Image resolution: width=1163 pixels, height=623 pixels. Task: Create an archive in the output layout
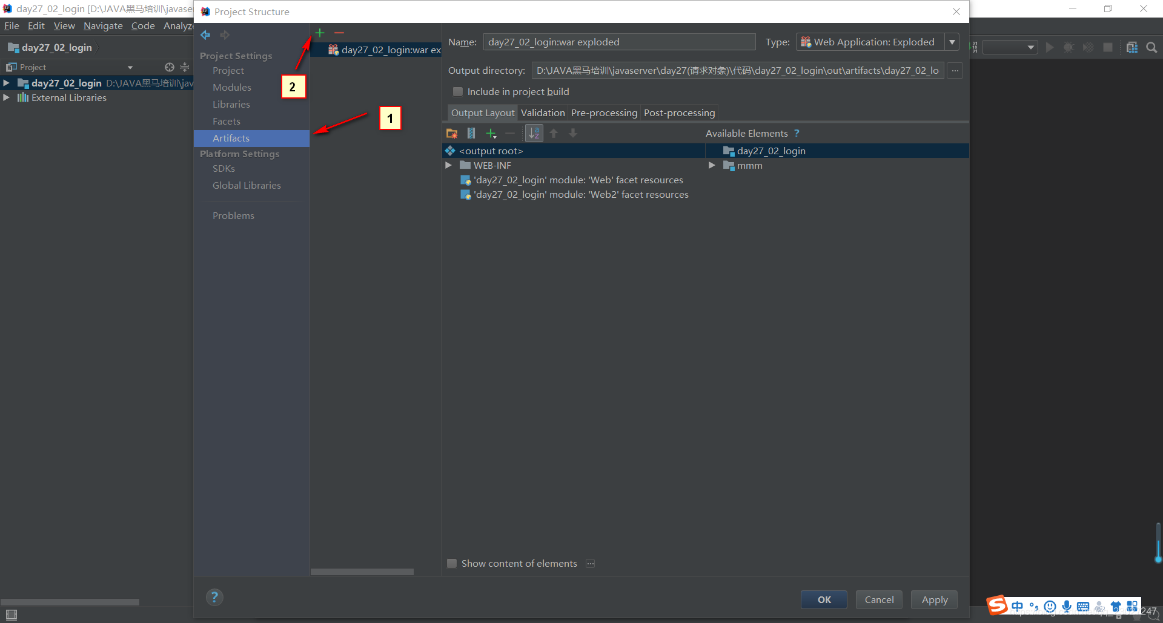coord(471,134)
